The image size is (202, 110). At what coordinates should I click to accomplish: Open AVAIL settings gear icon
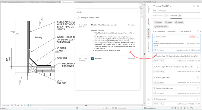(198, 6)
